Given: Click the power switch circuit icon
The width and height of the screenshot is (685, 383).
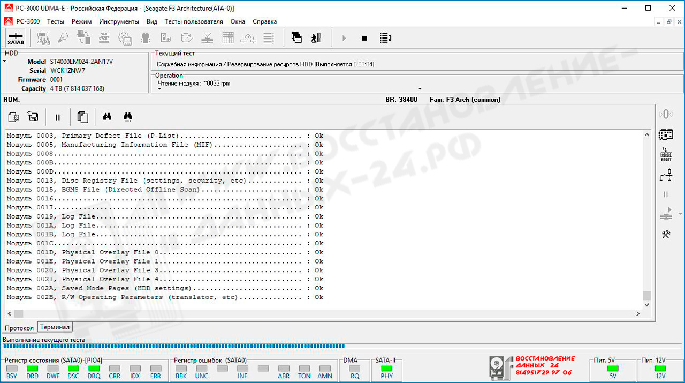Looking at the screenshot, I should pyautogui.click(x=666, y=174).
